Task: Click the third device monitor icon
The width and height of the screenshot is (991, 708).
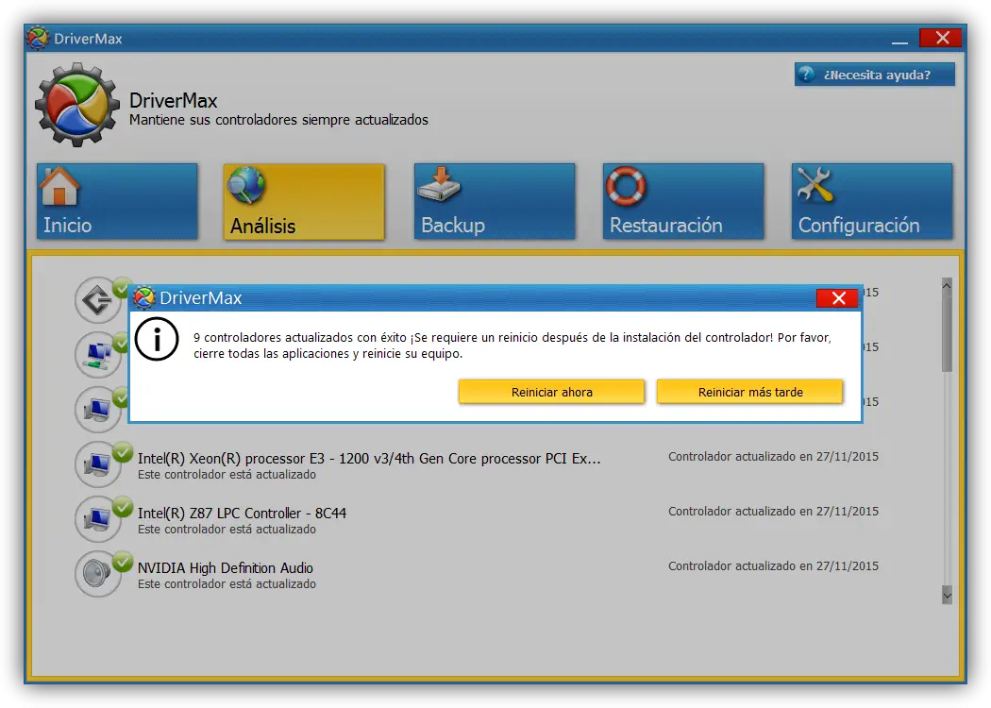Action: click(x=97, y=410)
